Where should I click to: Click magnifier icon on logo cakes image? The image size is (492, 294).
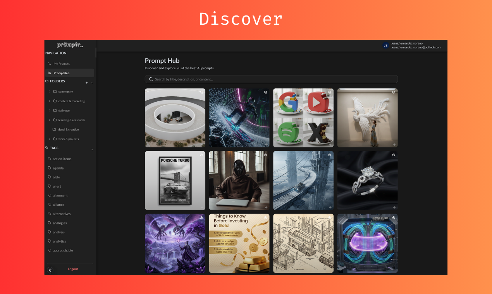pos(330,92)
